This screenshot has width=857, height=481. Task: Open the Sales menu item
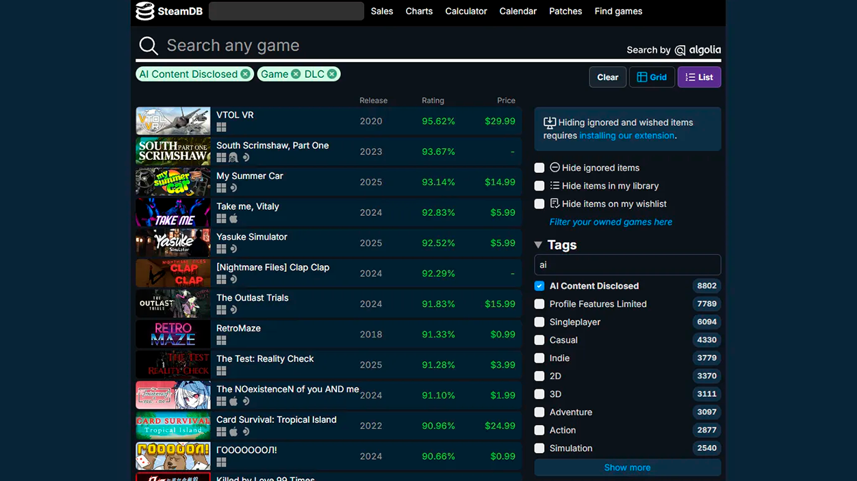pyautogui.click(x=382, y=11)
